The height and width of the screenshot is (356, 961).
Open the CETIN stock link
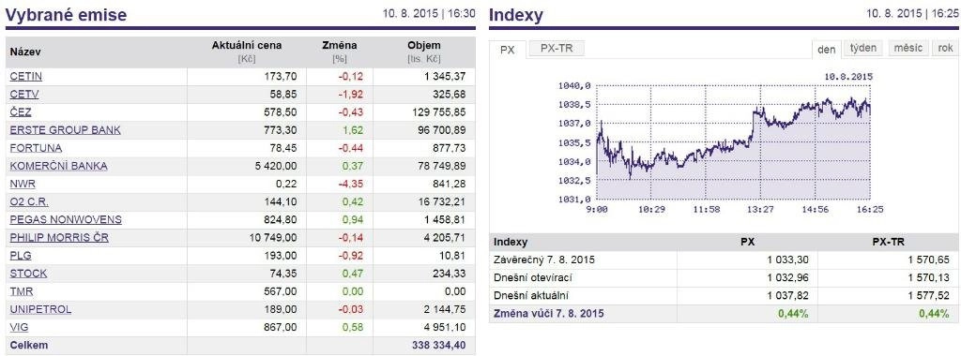(25, 77)
